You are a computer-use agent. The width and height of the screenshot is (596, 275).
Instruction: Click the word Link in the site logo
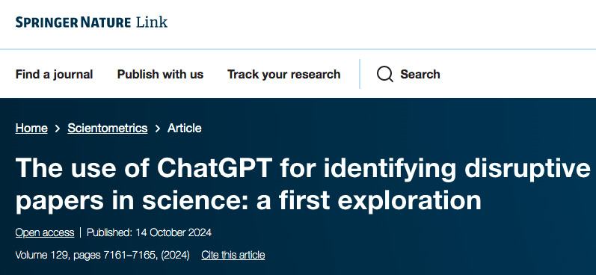pyautogui.click(x=152, y=22)
